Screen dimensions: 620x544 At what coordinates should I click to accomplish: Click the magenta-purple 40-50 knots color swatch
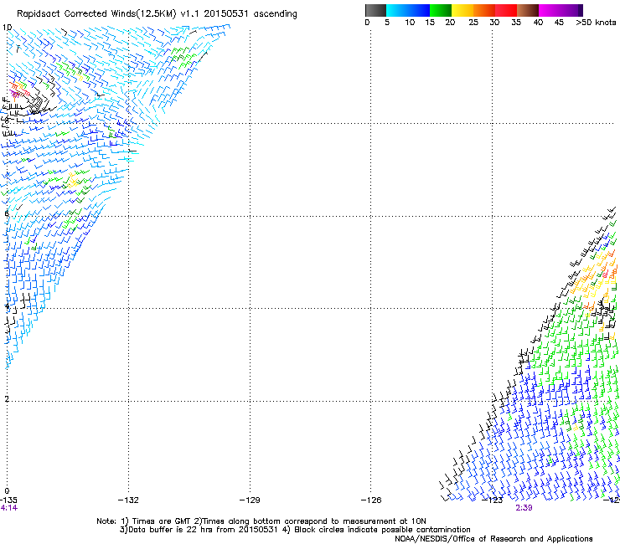pos(561,10)
